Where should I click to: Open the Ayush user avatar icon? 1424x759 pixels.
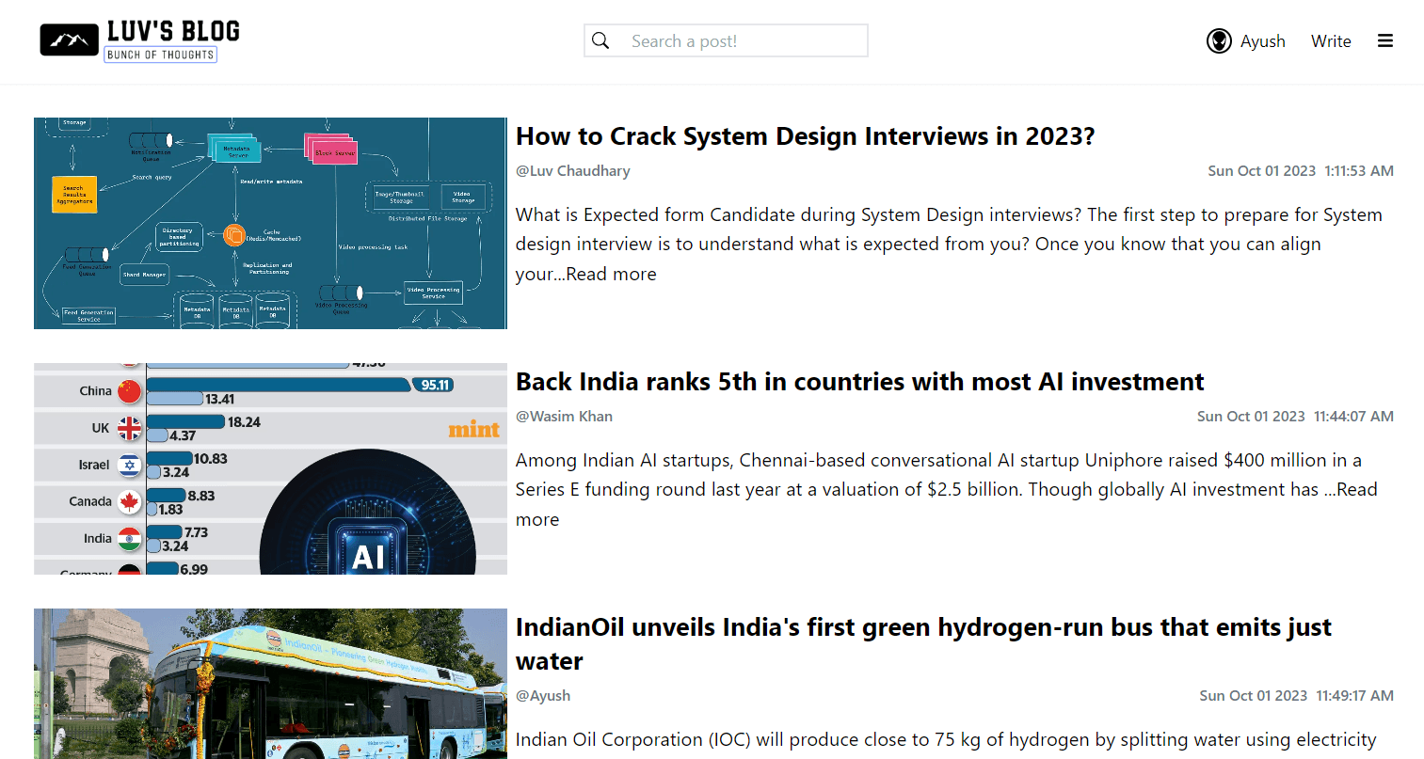tap(1219, 40)
